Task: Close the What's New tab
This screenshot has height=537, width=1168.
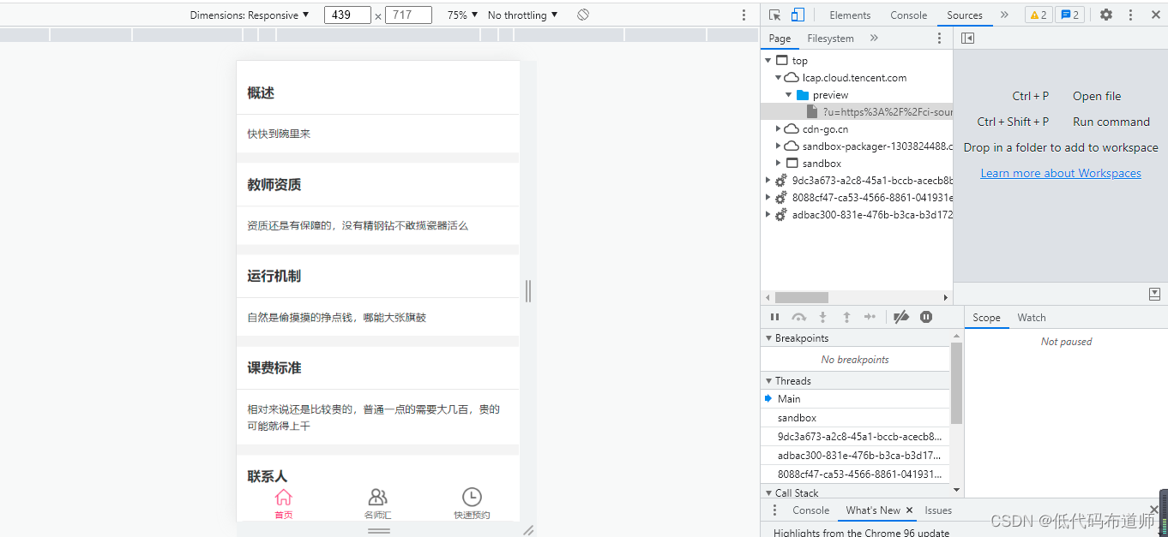Action: point(909,510)
